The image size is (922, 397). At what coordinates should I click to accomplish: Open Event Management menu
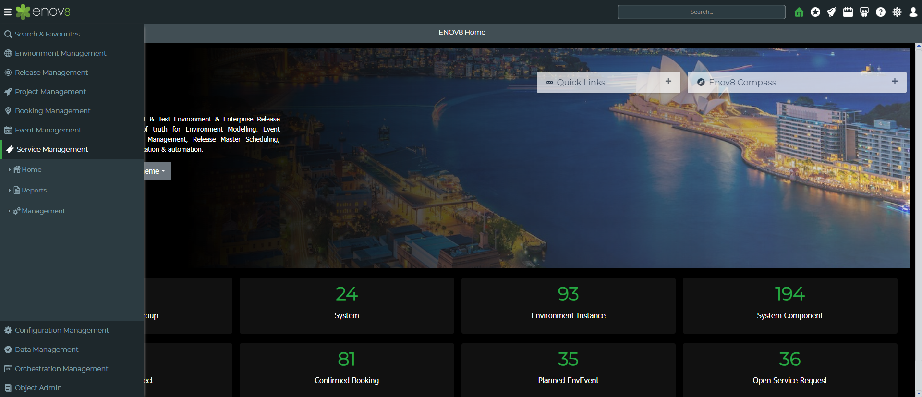(72, 130)
